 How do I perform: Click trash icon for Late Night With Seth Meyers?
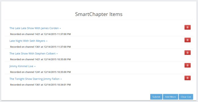pyautogui.click(x=188, y=40)
